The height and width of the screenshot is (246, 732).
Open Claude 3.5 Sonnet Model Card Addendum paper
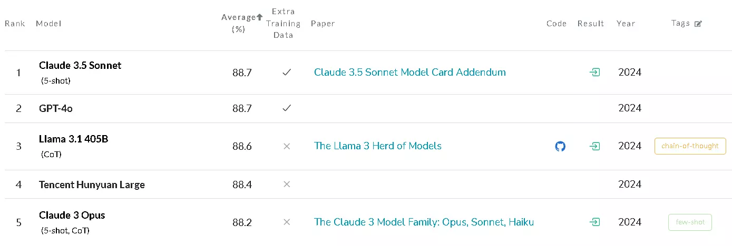(x=410, y=73)
